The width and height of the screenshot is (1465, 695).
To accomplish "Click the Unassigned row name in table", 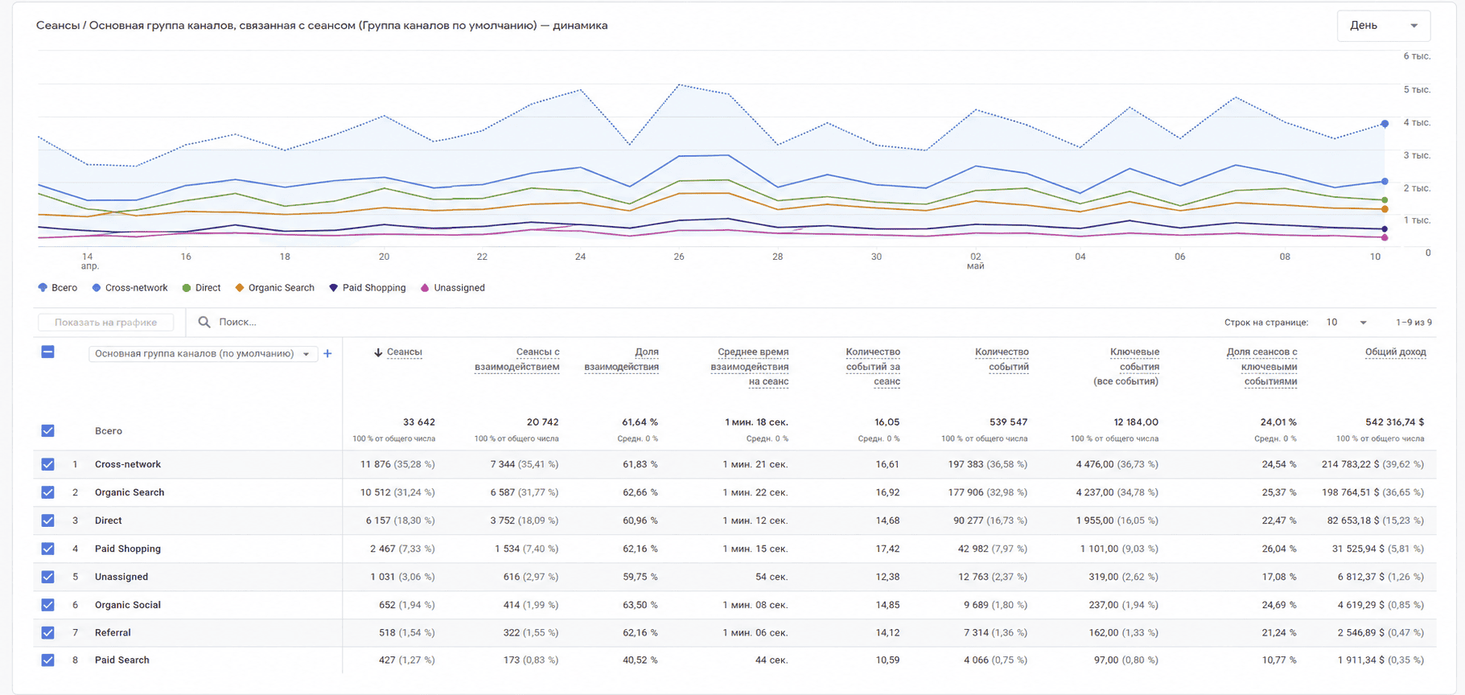I will pos(121,578).
